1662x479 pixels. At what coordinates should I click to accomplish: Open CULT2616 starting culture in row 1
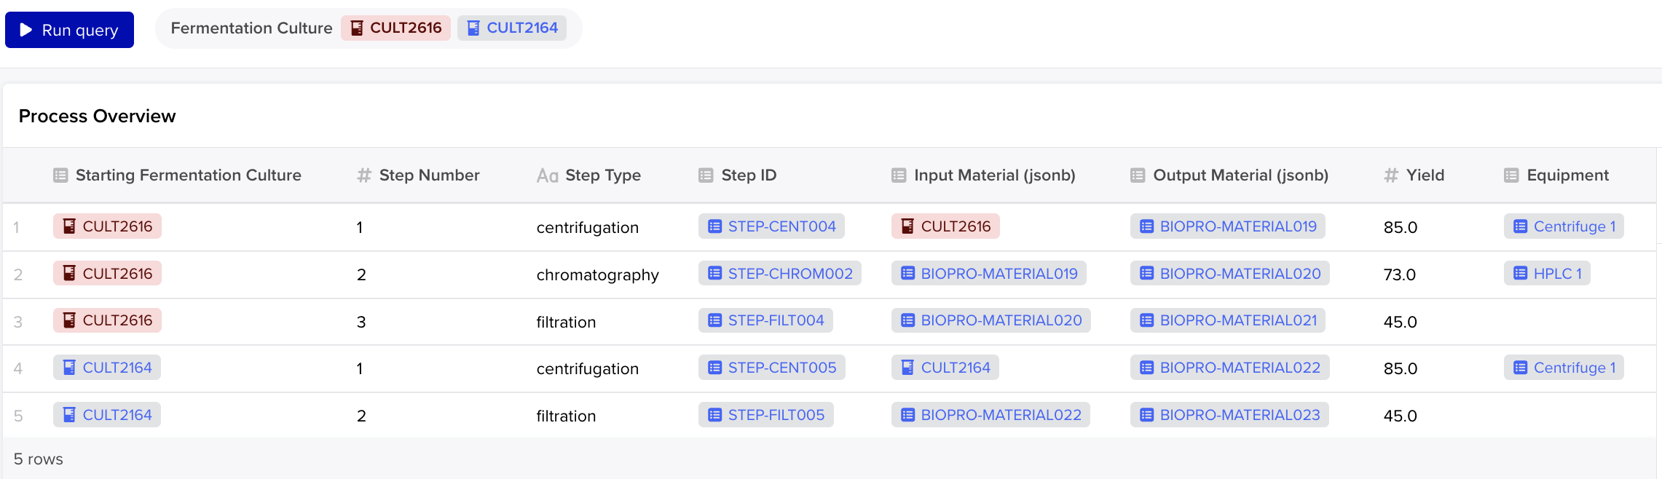[x=107, y=226]
